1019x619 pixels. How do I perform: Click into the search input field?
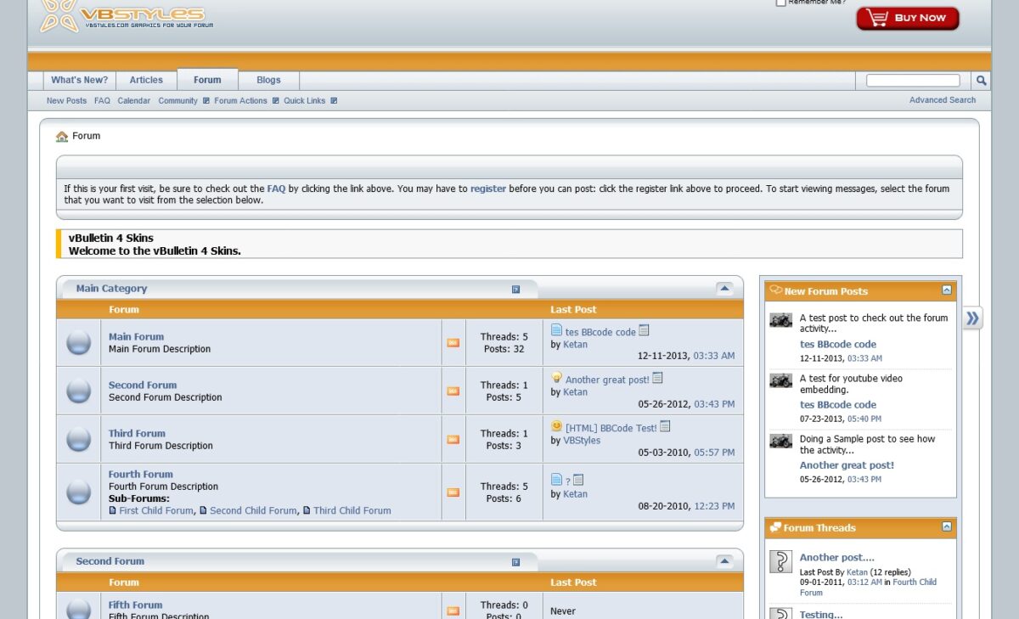(x=912, y=81)
